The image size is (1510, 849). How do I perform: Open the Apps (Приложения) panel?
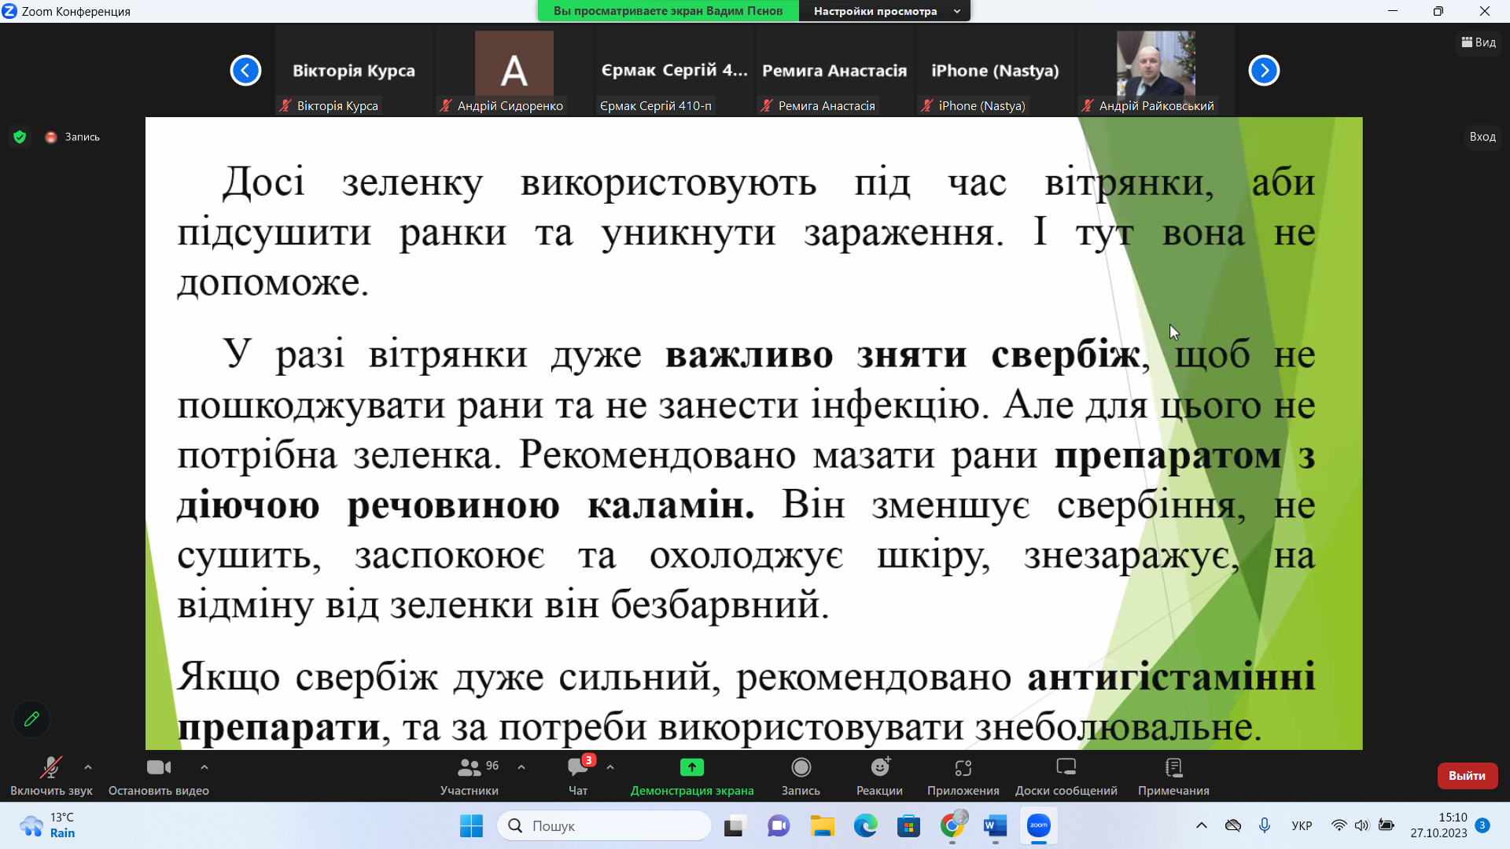click(x=963, y=767)
